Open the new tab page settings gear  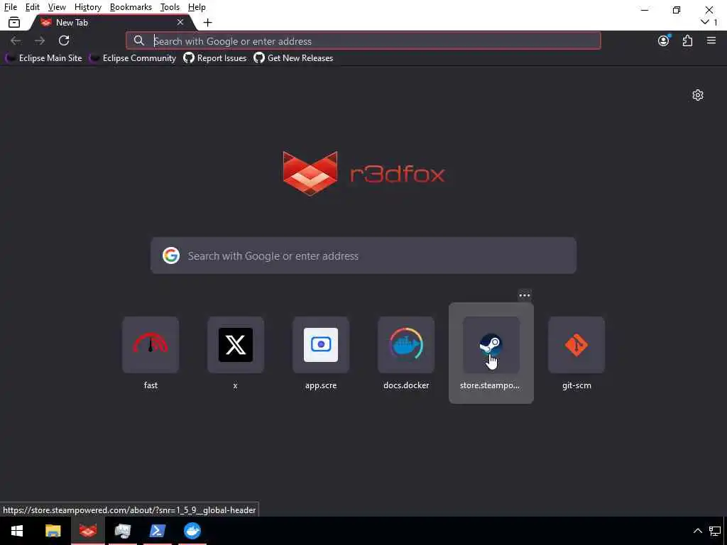click(698, 95)
